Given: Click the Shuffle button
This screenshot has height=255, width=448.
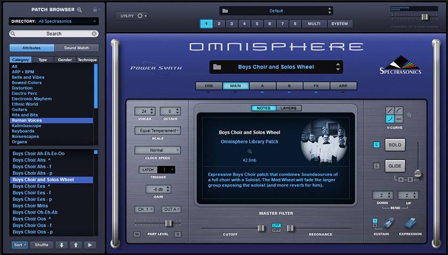Looking at the screenshot, I should coord(42,245).
